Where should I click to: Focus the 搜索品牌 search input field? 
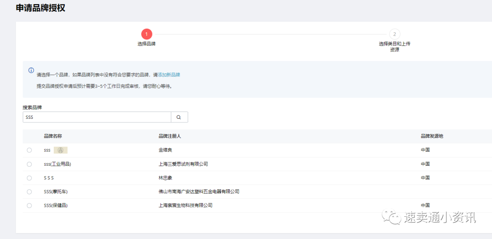97,117
